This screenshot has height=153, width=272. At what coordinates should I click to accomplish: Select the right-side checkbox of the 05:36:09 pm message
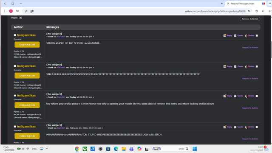tap(257, 36)
